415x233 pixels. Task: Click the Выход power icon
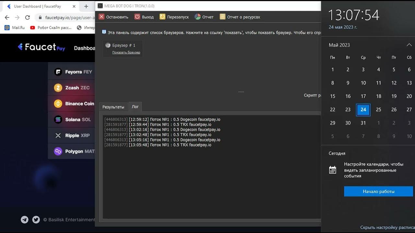137,17
